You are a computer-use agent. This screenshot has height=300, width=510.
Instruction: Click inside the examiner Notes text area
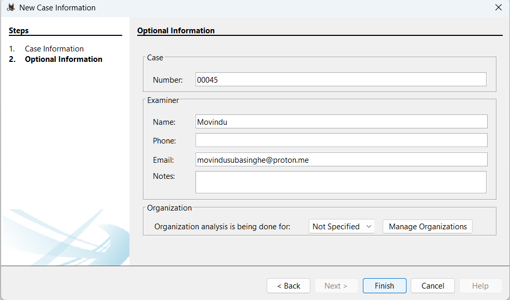tap(341, 182)
